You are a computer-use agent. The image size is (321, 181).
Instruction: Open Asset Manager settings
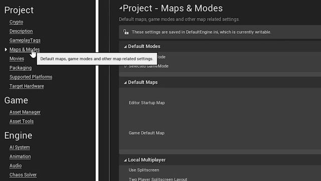25,112
